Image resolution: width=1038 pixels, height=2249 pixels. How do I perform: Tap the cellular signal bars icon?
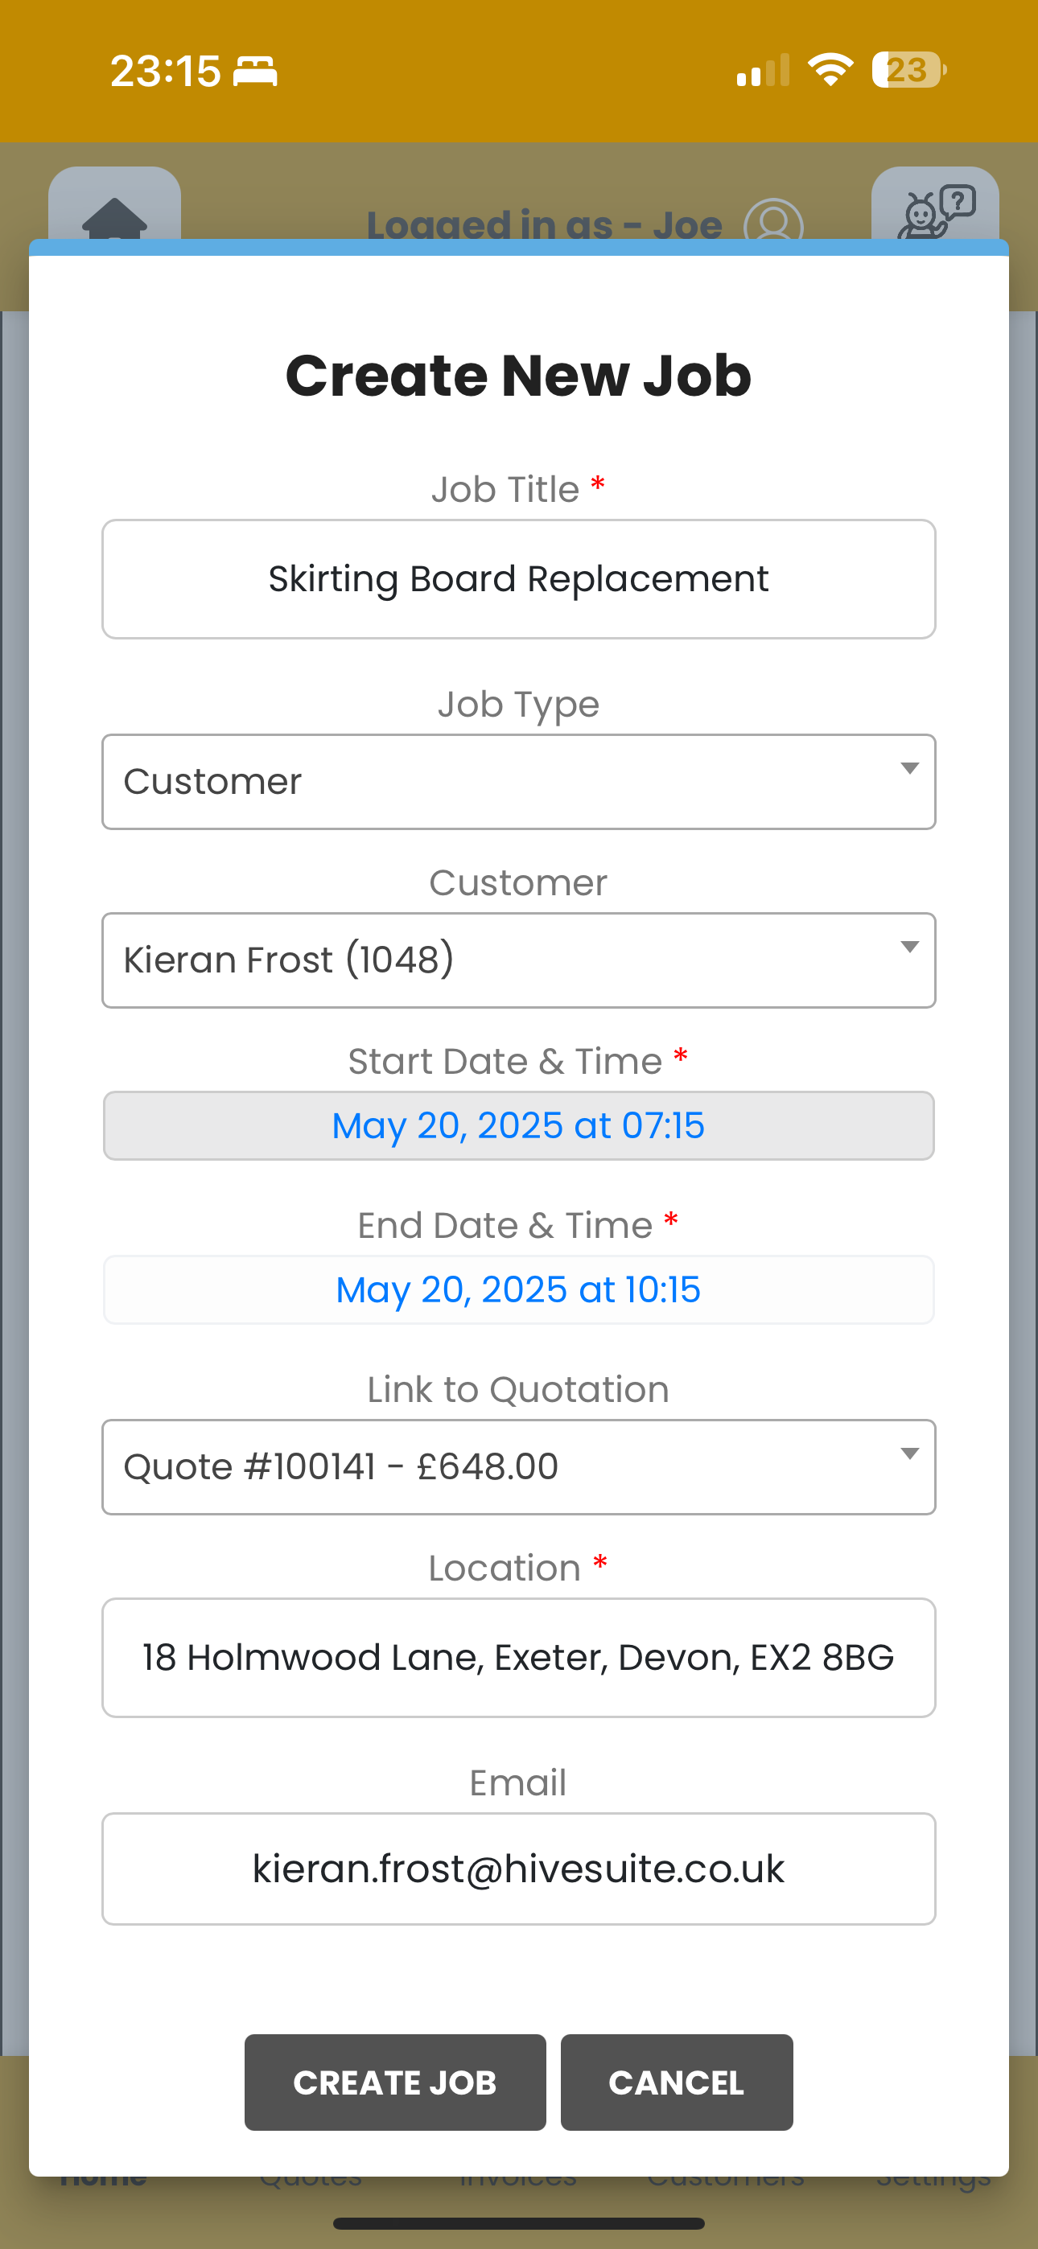coord(762,71)
